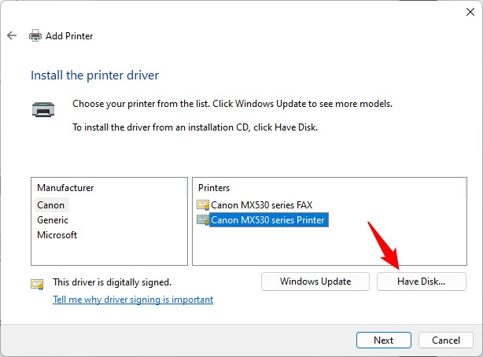Click the Printers column header
This screenshot has width=483, height=357.
coord(214,188)
